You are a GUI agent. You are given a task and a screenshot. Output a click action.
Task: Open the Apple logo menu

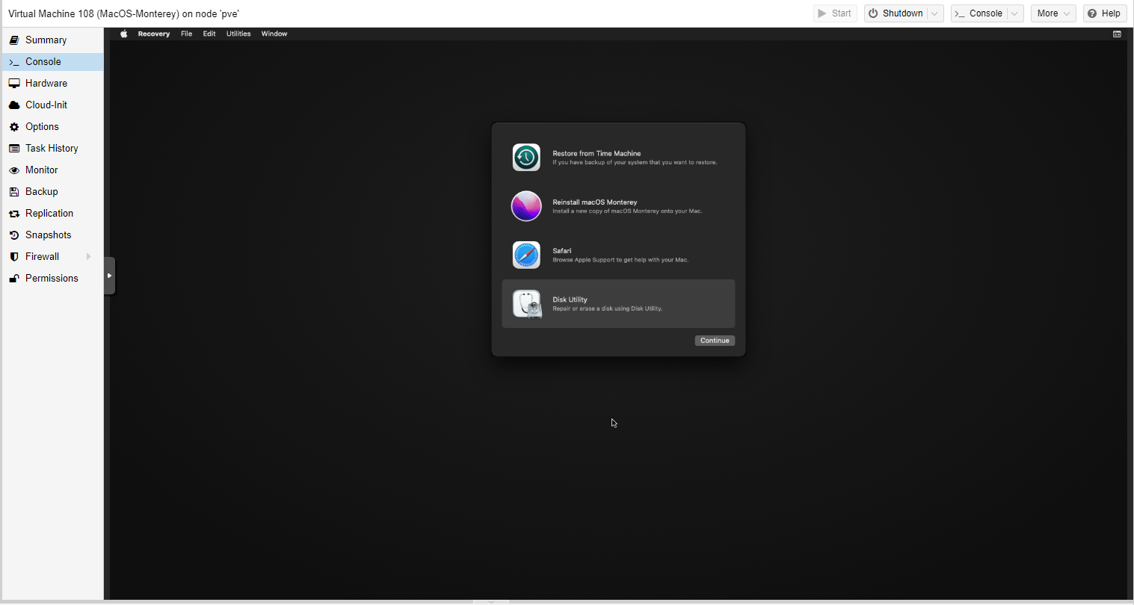point(124,34)
